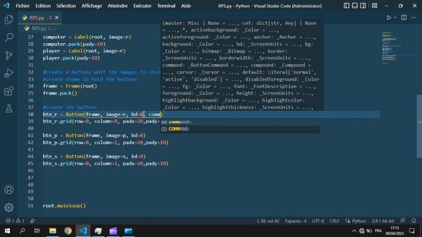Open Task View on taskbar

click(x=37, y=231)
